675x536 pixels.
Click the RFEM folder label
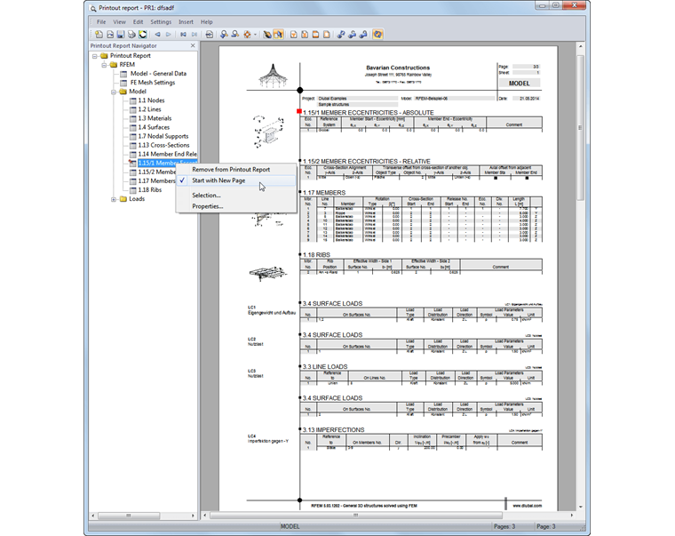click(x=127, y=65)
